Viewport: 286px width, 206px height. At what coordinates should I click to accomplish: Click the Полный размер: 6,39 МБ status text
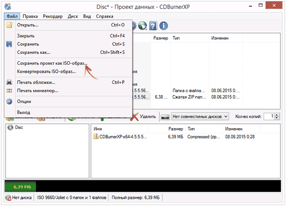click(135, 197)
